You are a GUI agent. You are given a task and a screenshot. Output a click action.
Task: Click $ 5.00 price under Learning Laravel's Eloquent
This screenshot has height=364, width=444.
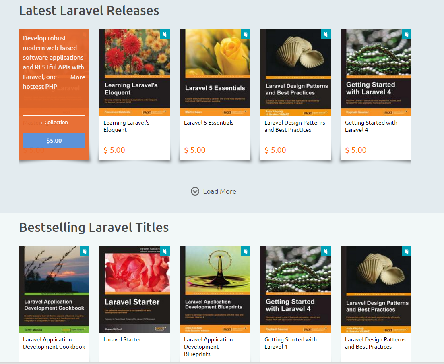(x=114, y=150)
